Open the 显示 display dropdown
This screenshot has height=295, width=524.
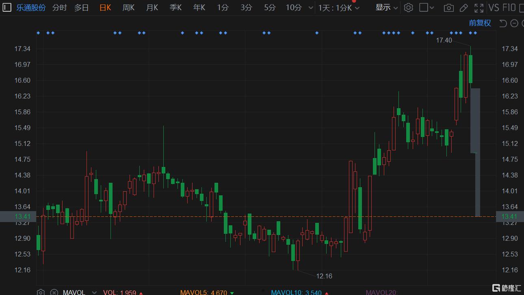pyautogui.click(x=386, y=7)
